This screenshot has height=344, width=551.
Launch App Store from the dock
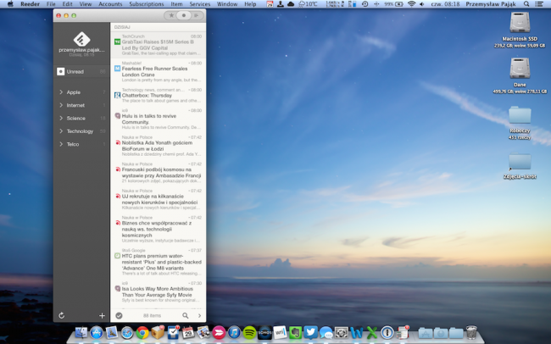point(97,332)
